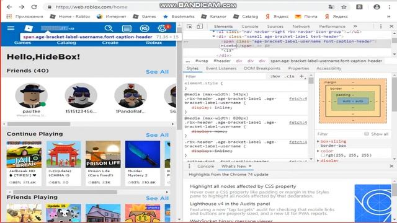The width and height of the screenshot is (397, 223).
Task: See all Friends Playing games
Action: pos(157,198)
